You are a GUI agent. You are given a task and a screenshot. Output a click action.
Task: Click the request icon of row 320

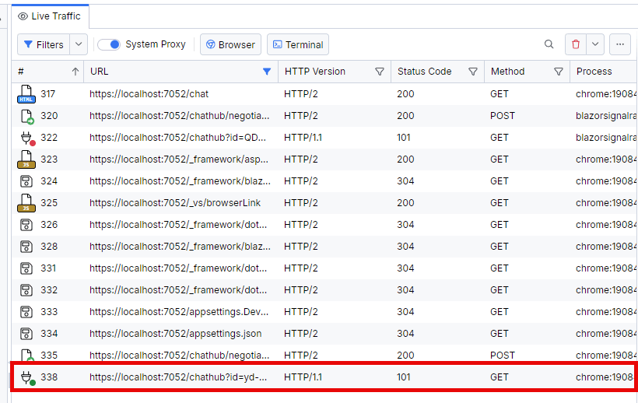pyautogui.click(x=27, y=116)
